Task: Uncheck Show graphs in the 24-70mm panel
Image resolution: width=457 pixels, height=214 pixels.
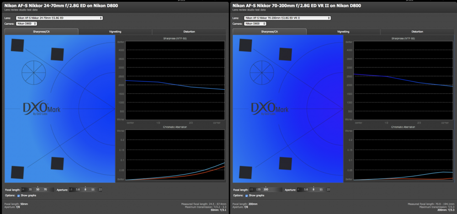Action: click(x=19, y=195)
